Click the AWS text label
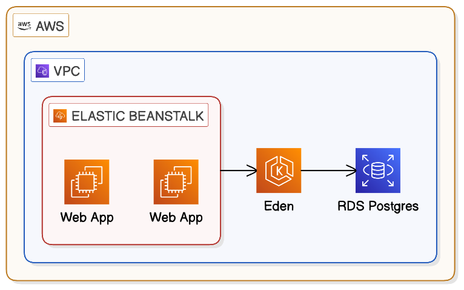The height and width of the screenshot is (290, 464). click(x=50, y=26)
